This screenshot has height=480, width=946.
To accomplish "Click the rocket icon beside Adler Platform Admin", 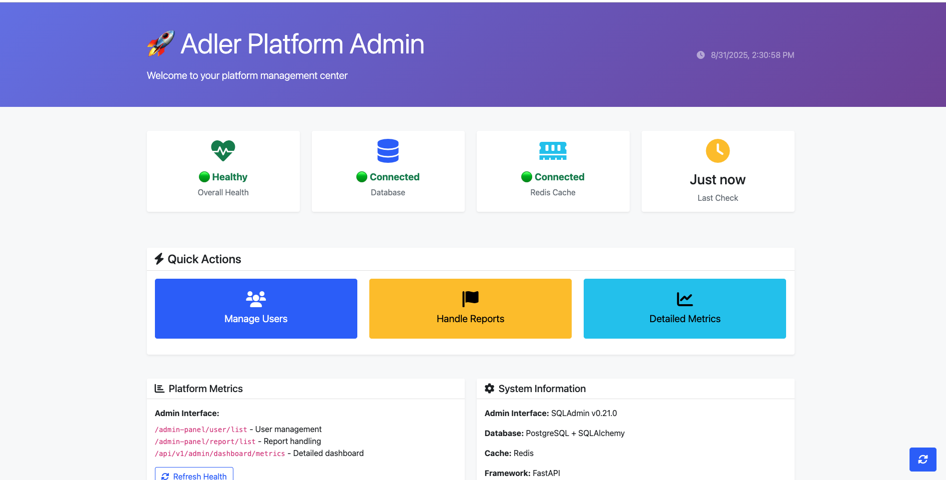I will click(160, 43).
